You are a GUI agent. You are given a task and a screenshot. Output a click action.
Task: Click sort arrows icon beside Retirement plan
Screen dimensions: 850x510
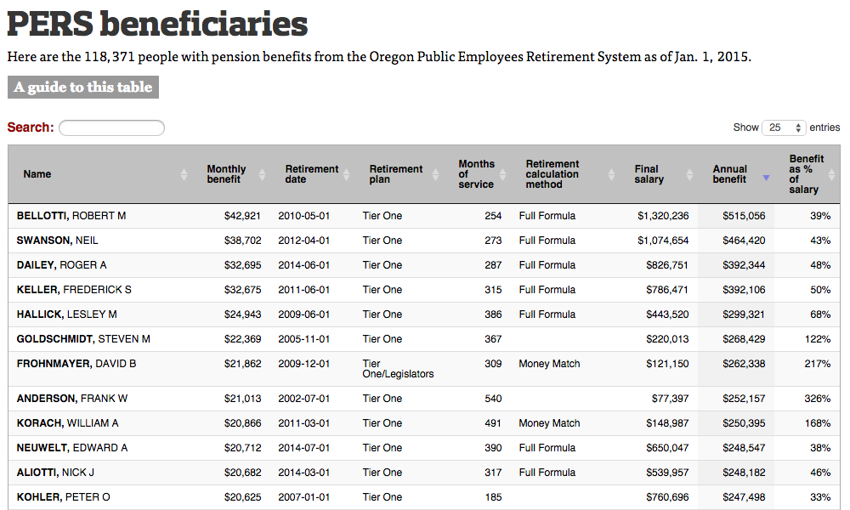click(x=435, y=174)
